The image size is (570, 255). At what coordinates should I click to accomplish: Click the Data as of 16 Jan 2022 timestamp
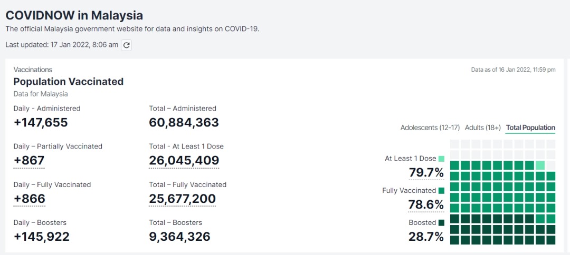pyautogui.click(x=514, y=70)
